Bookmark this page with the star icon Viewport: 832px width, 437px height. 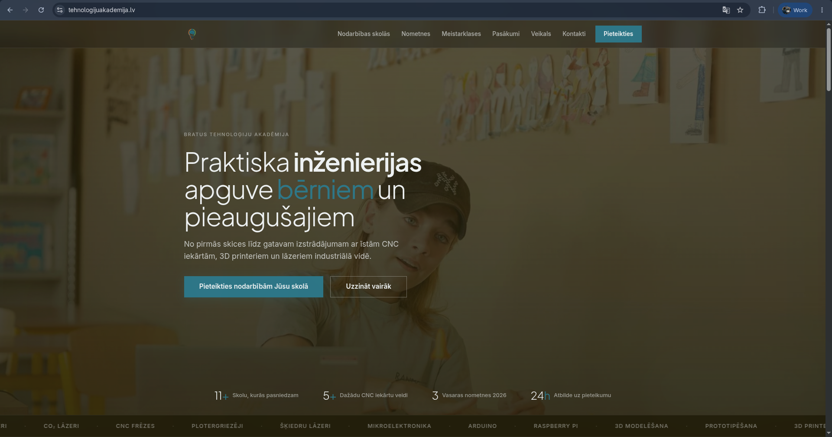740,10
